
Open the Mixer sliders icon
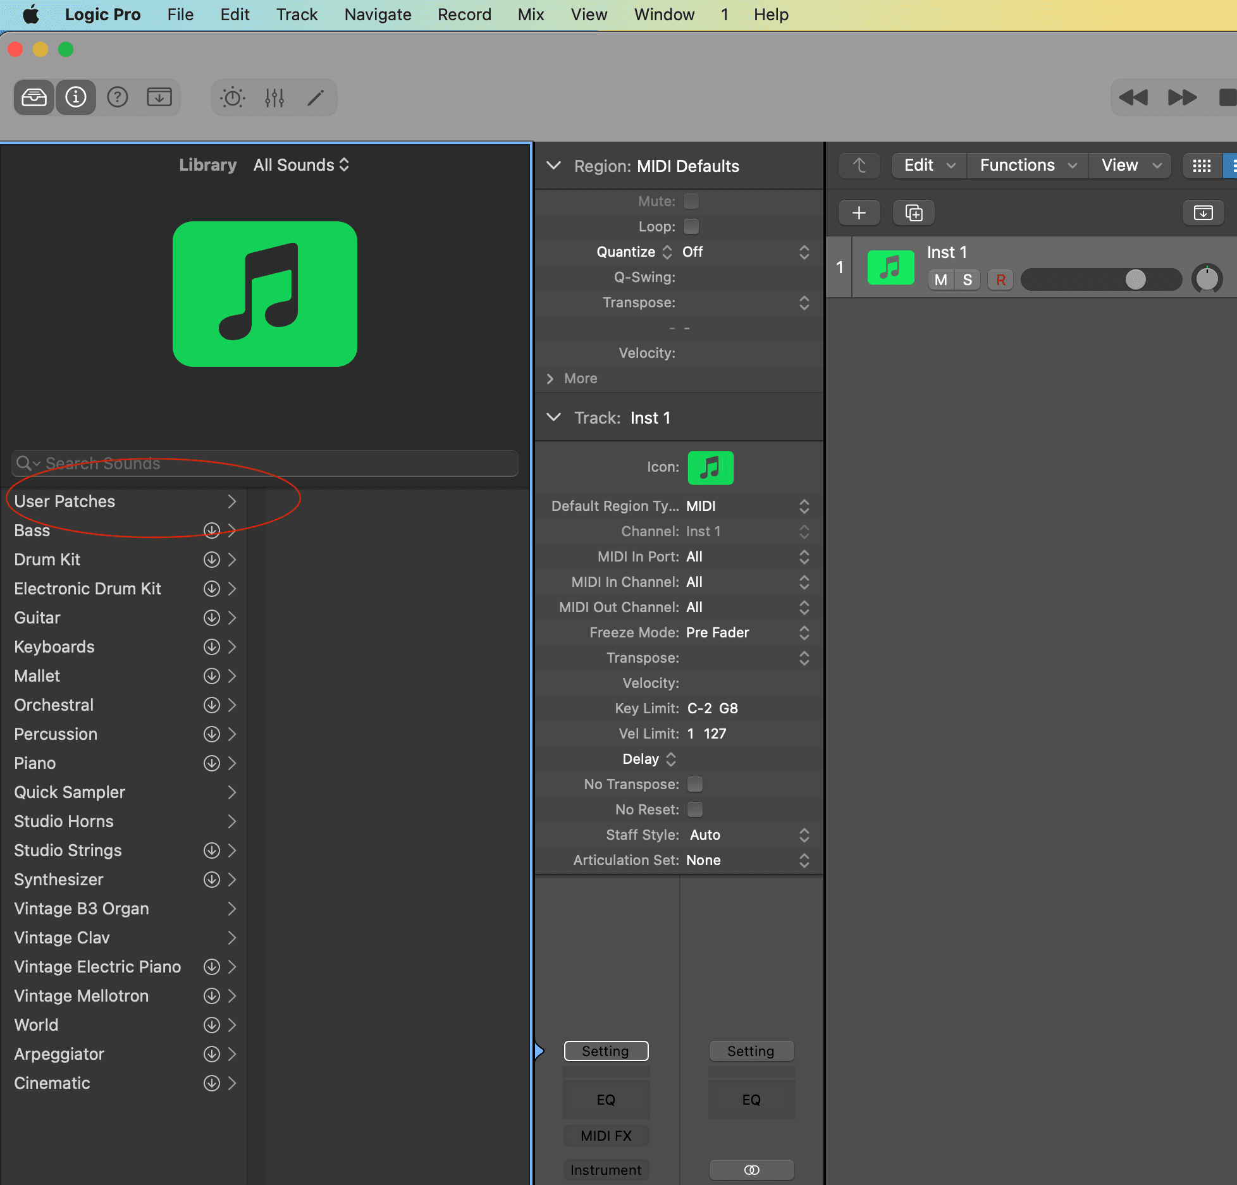[274, 97]
